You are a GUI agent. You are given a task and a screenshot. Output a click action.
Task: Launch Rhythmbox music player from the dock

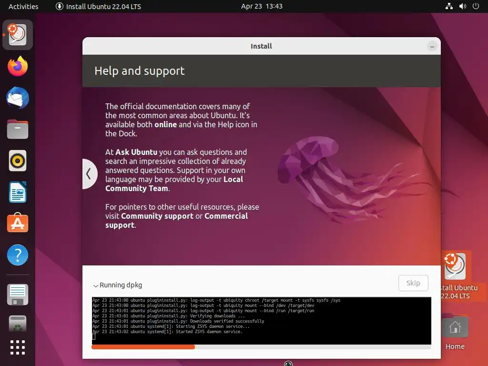click(18, 161)
